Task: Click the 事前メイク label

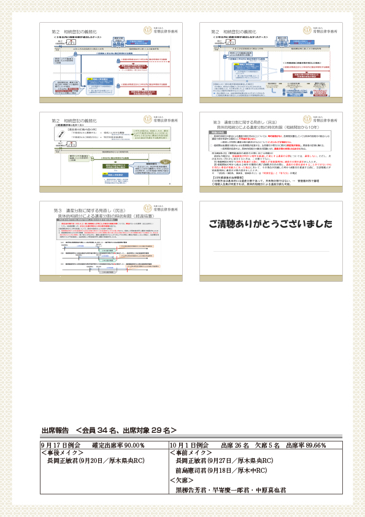Action: pyautogui.click(x=191, y=453)
